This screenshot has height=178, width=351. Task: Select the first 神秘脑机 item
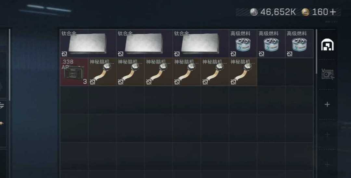(102, 72)
